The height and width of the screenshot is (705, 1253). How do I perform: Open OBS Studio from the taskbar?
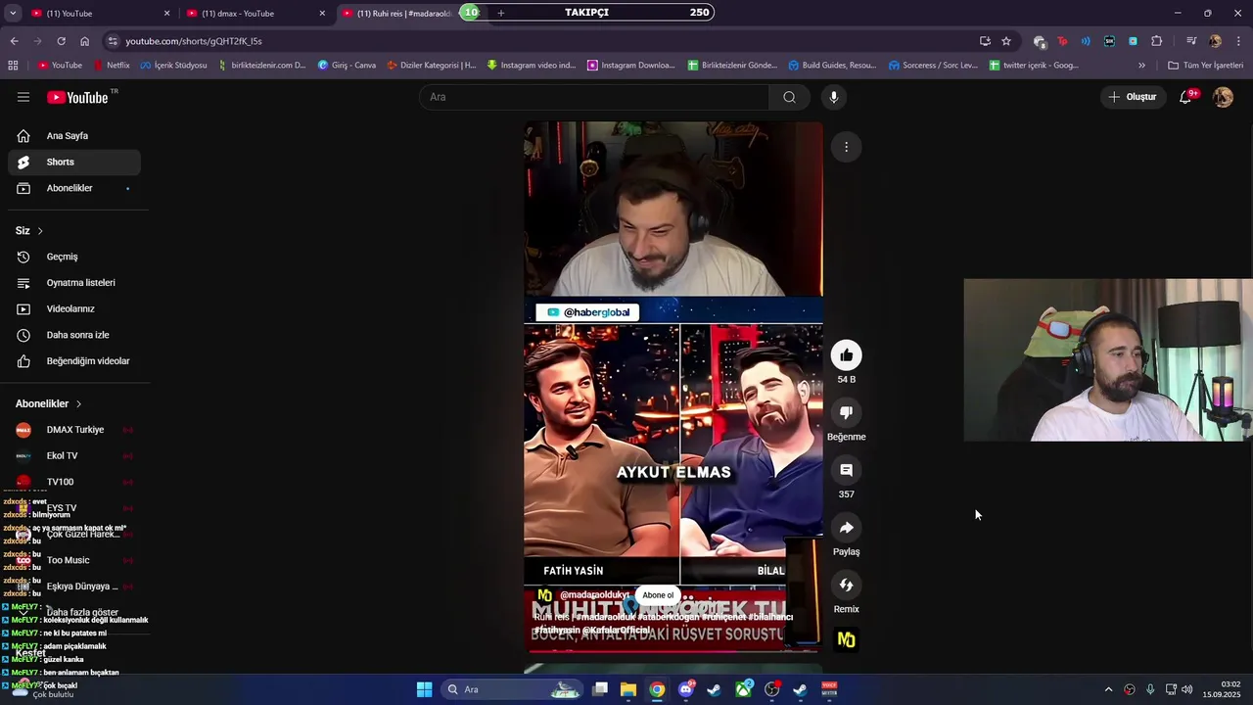772,689
